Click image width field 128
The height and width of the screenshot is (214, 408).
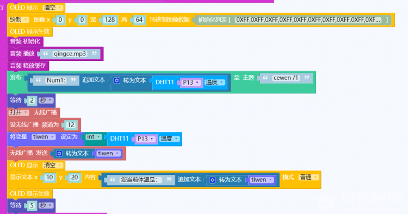[109, 20]
